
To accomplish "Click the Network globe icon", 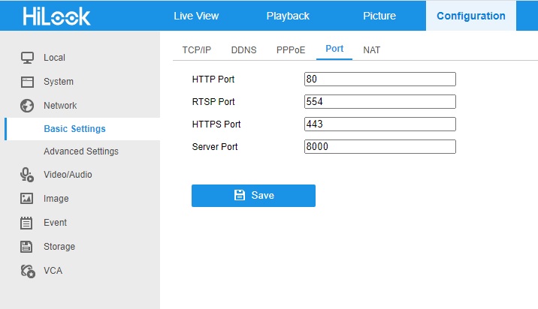I will pos(27,106).
